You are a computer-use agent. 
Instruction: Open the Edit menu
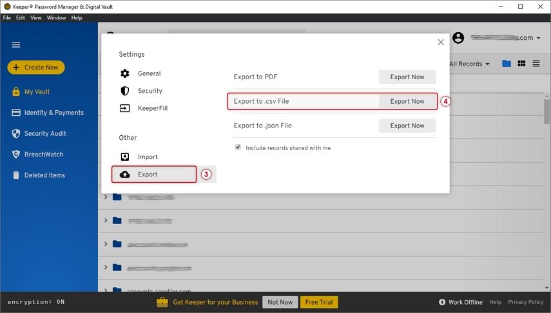pyautogui.click(x=21, y=17)
